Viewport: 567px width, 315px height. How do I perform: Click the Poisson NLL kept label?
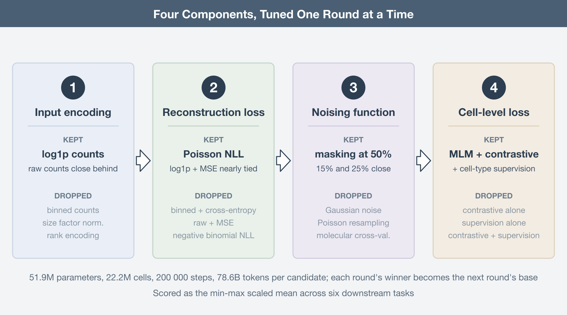point(214,154)
